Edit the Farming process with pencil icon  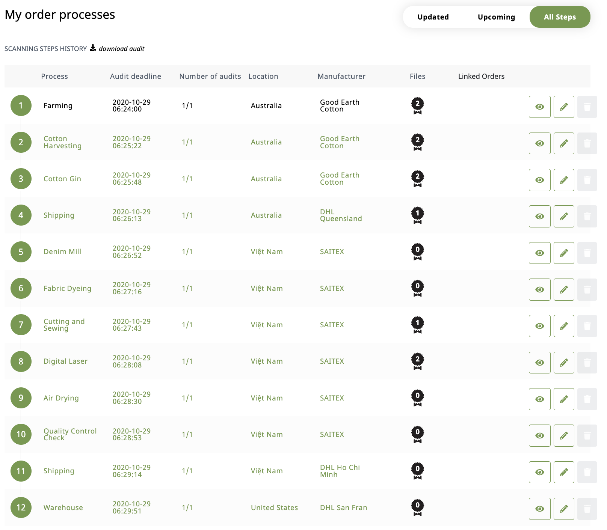tap(563, 107)
